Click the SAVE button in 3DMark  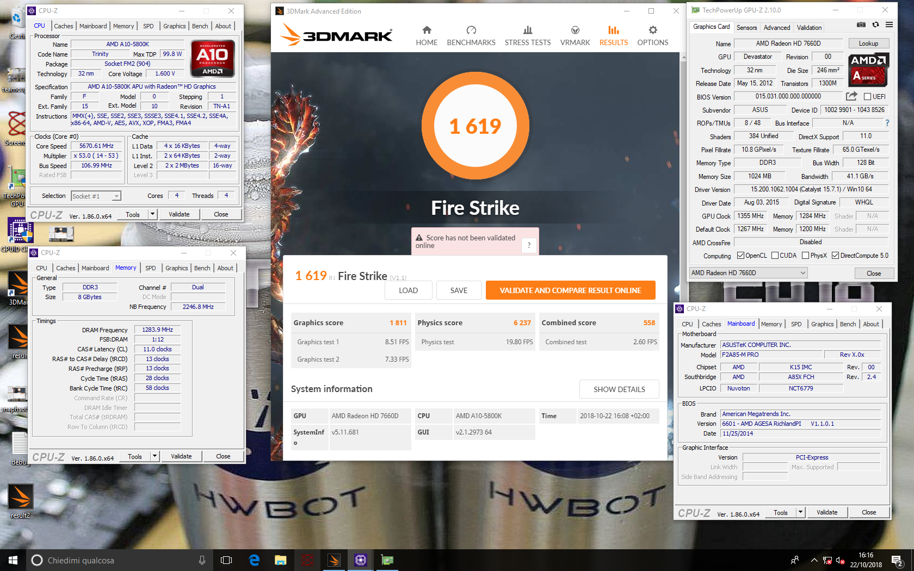pyautogui.click(x=459, y=290)
